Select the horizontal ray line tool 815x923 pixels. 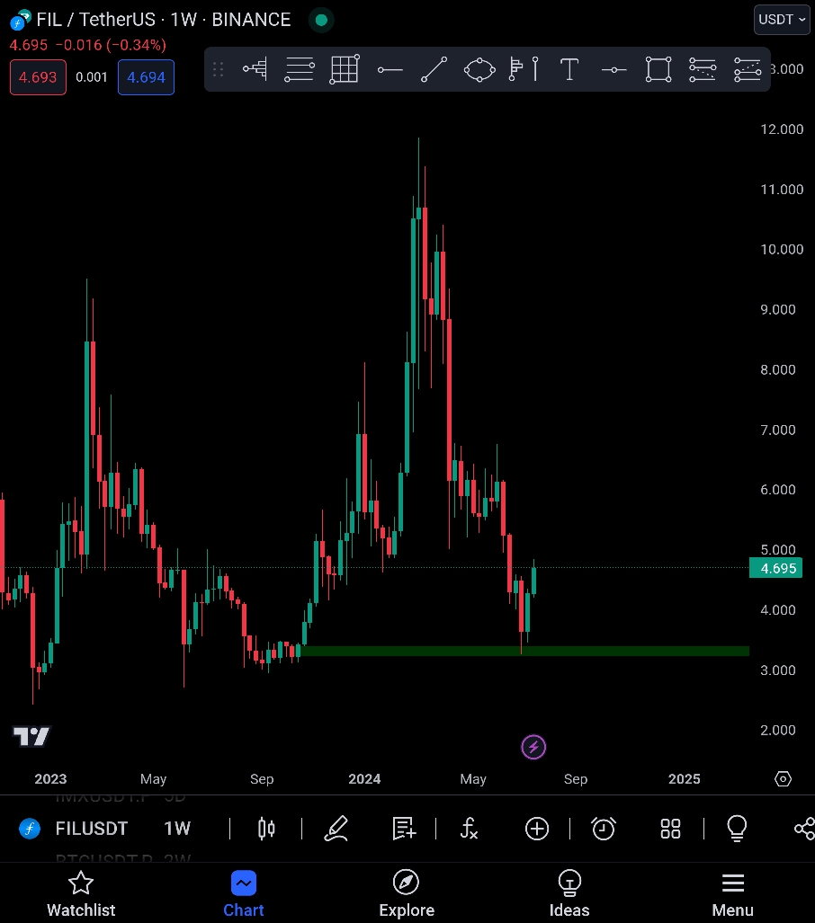pyautogui.click(x=390, y=70)
